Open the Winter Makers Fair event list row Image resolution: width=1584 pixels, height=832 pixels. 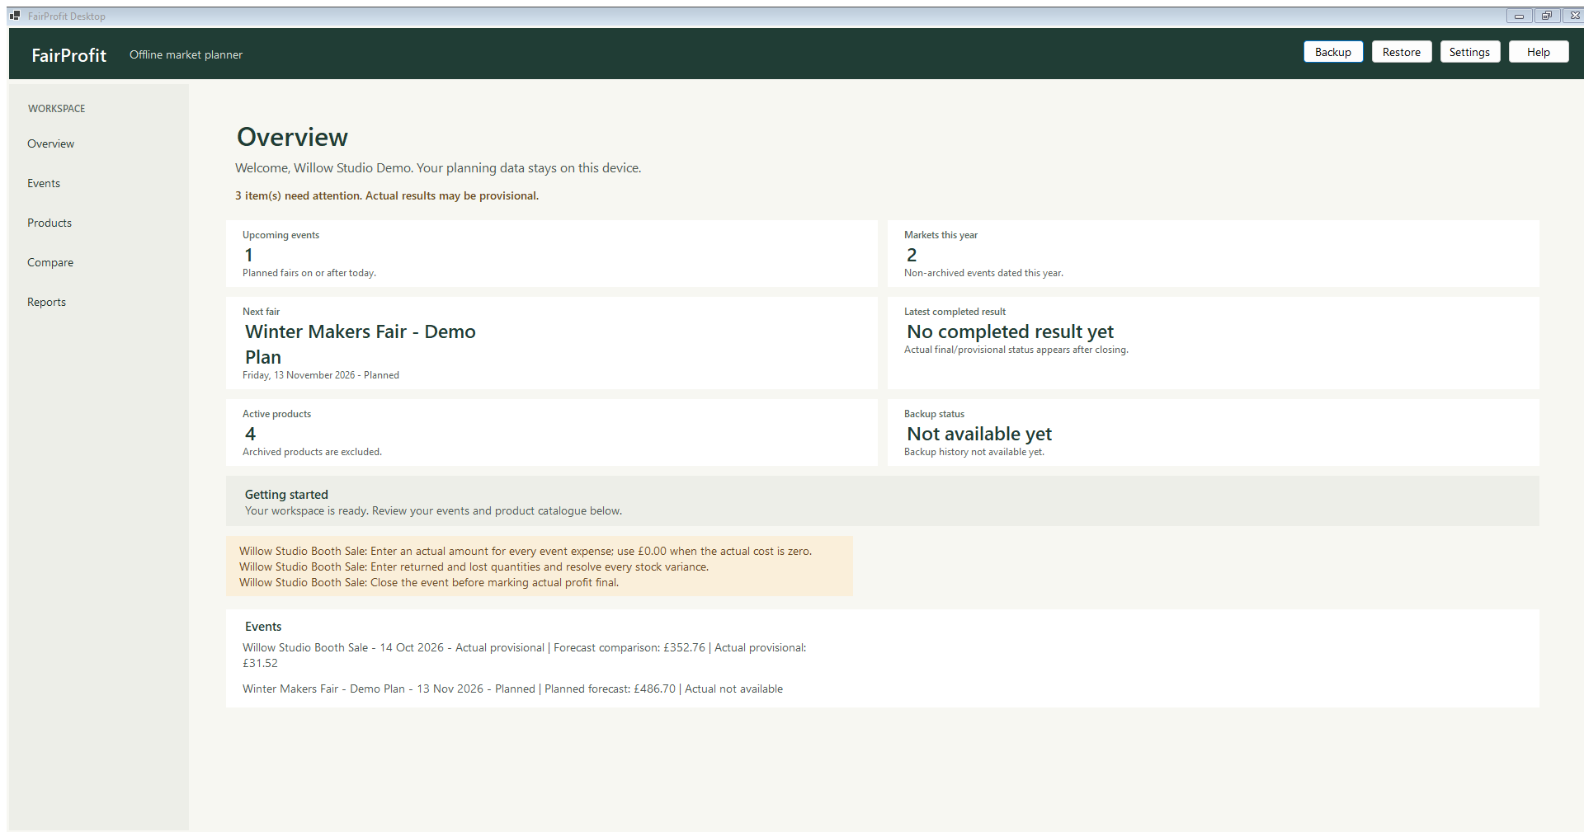tap(512, 689)
